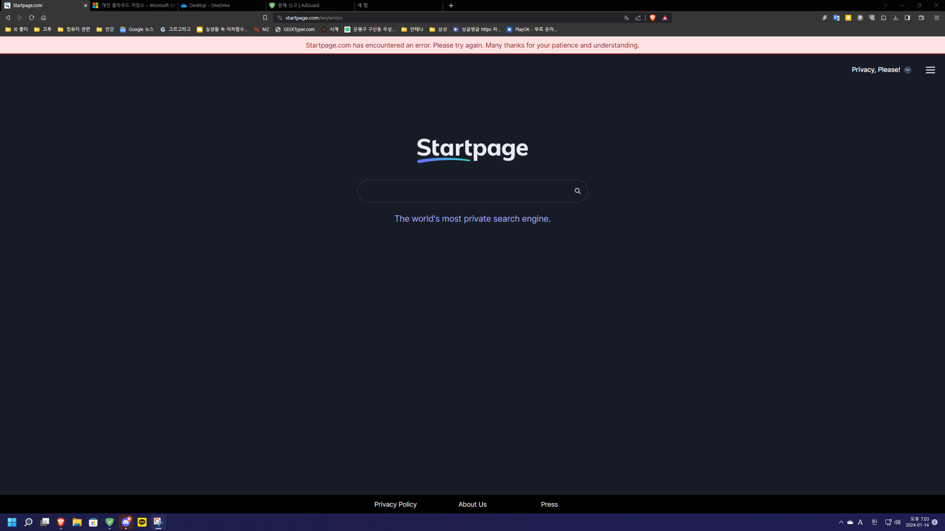
Task: Open the browser hamburger menu
Action: 936,17
